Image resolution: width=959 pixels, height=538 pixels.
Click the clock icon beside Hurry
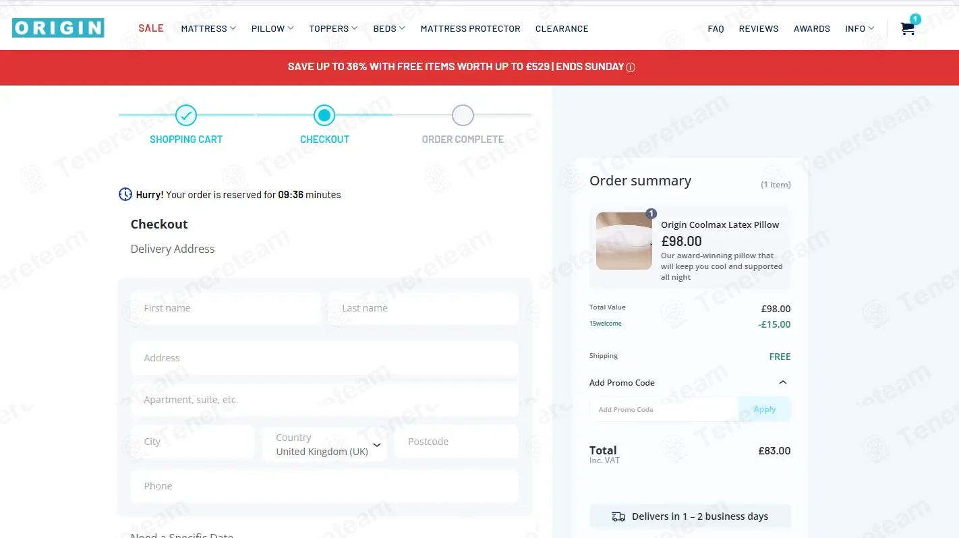125,194
